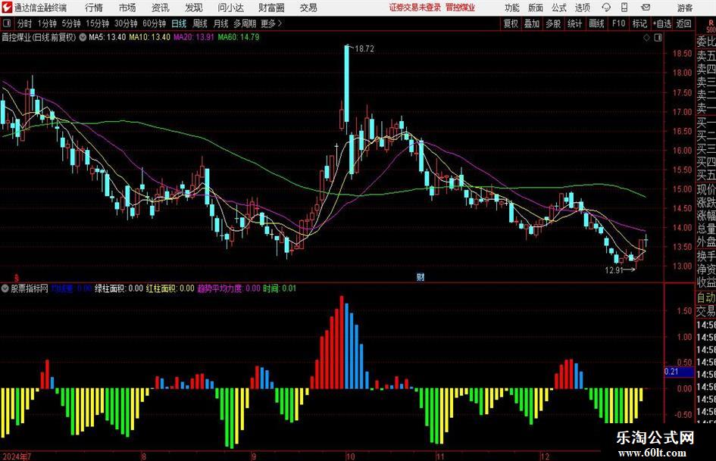
Task: Open the envelope messages icon
Action: [646, 8]
